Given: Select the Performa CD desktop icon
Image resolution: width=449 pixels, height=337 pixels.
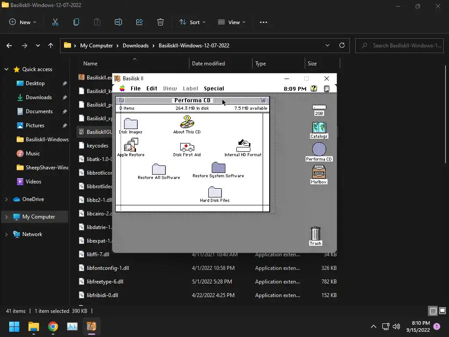Looking at the screenshot, I should pyautogui.click(x=319, y=149).
